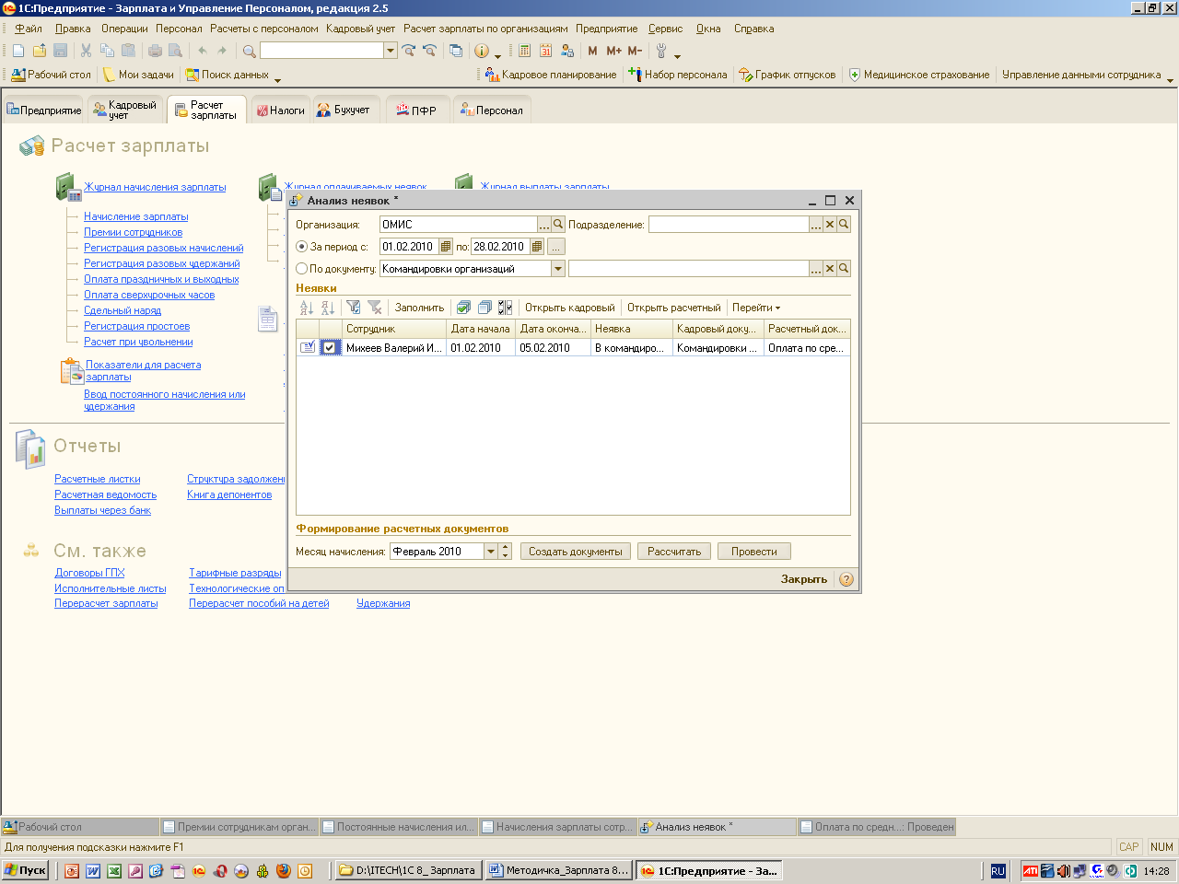Switch to the ПФР tab

point(416,110)
